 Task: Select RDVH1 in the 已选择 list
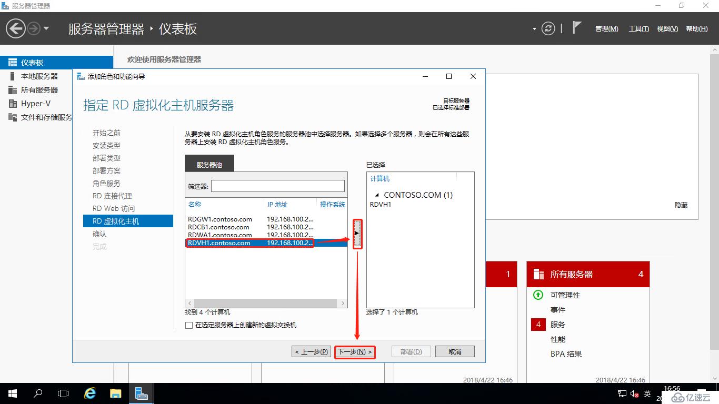[x=381, y=204]
